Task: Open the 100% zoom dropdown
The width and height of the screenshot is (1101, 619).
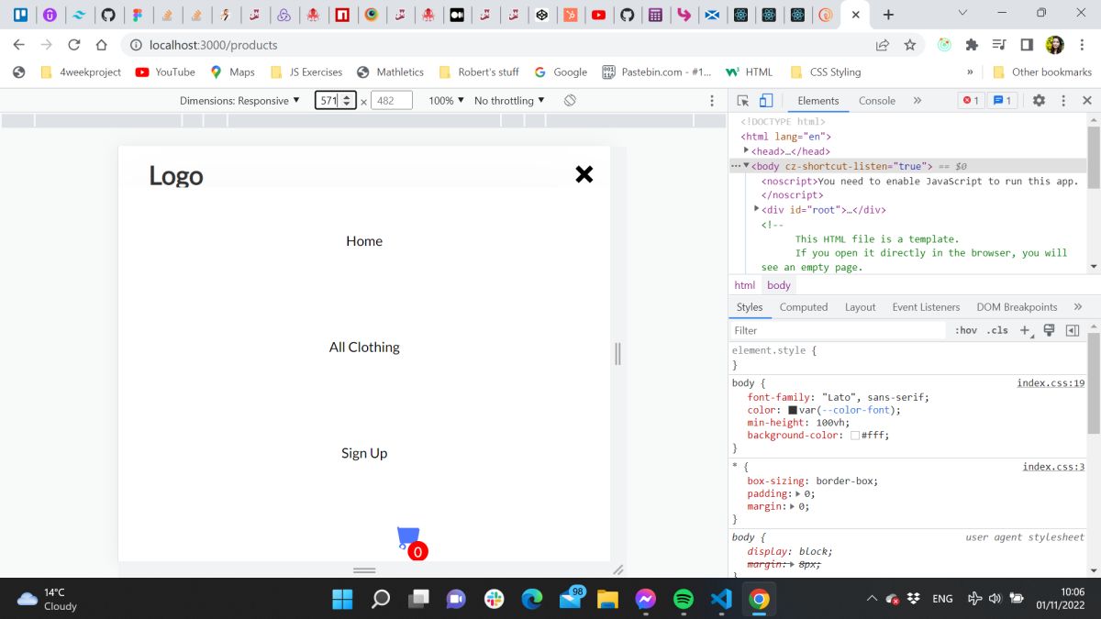Action: 446,101
